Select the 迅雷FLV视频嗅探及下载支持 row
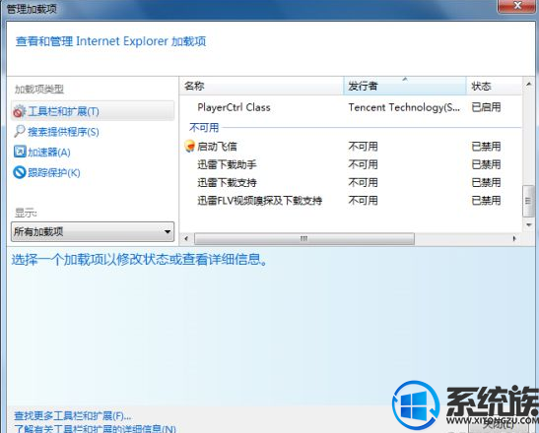Screen dimensions: 539x433 [x=350, y=200]
